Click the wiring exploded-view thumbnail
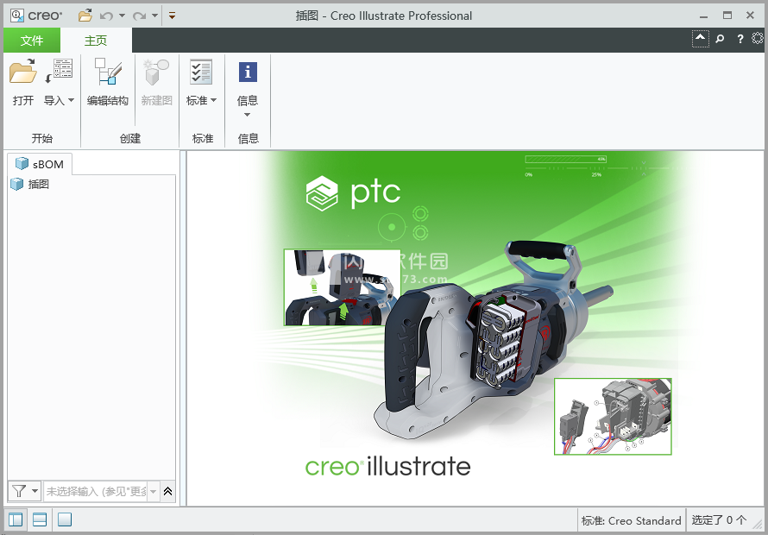 (x=613, y=417)
